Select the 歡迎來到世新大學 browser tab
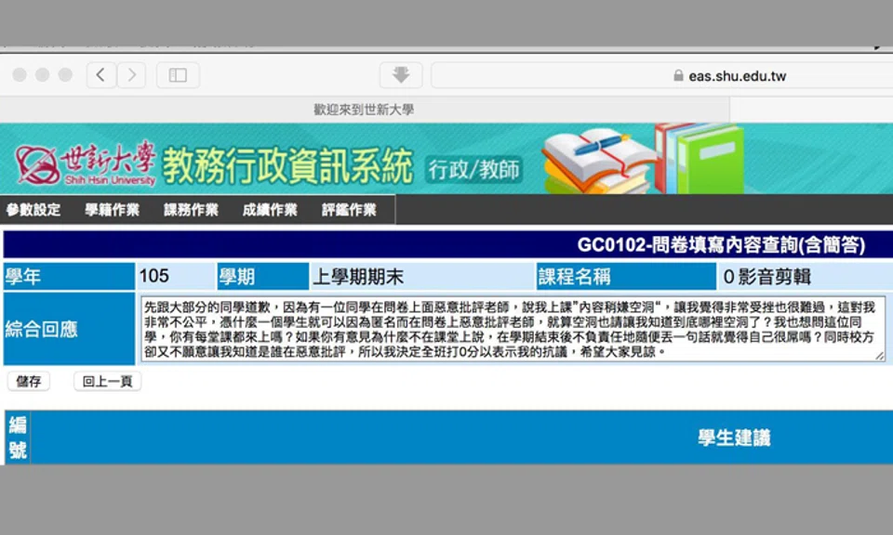The height and width of the screenshot is (535, 893). pos(364,110)
